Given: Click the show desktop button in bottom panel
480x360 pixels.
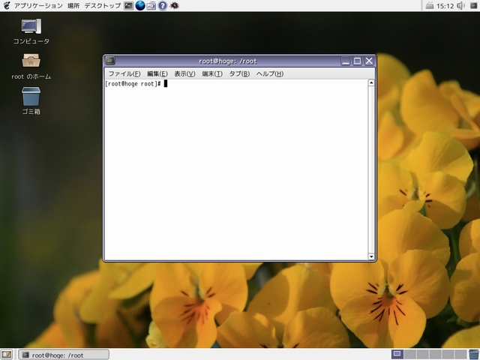Looking at the screenshot, I should [7, 355].
